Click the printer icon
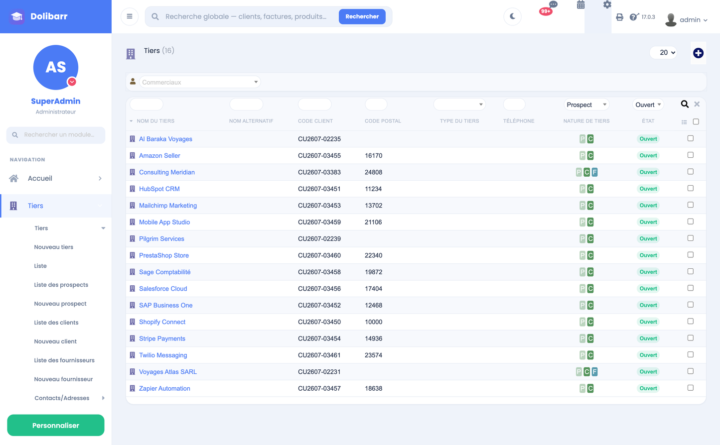Screen dimensions: 720x445 pyautogui.click(x=619, y=17)
